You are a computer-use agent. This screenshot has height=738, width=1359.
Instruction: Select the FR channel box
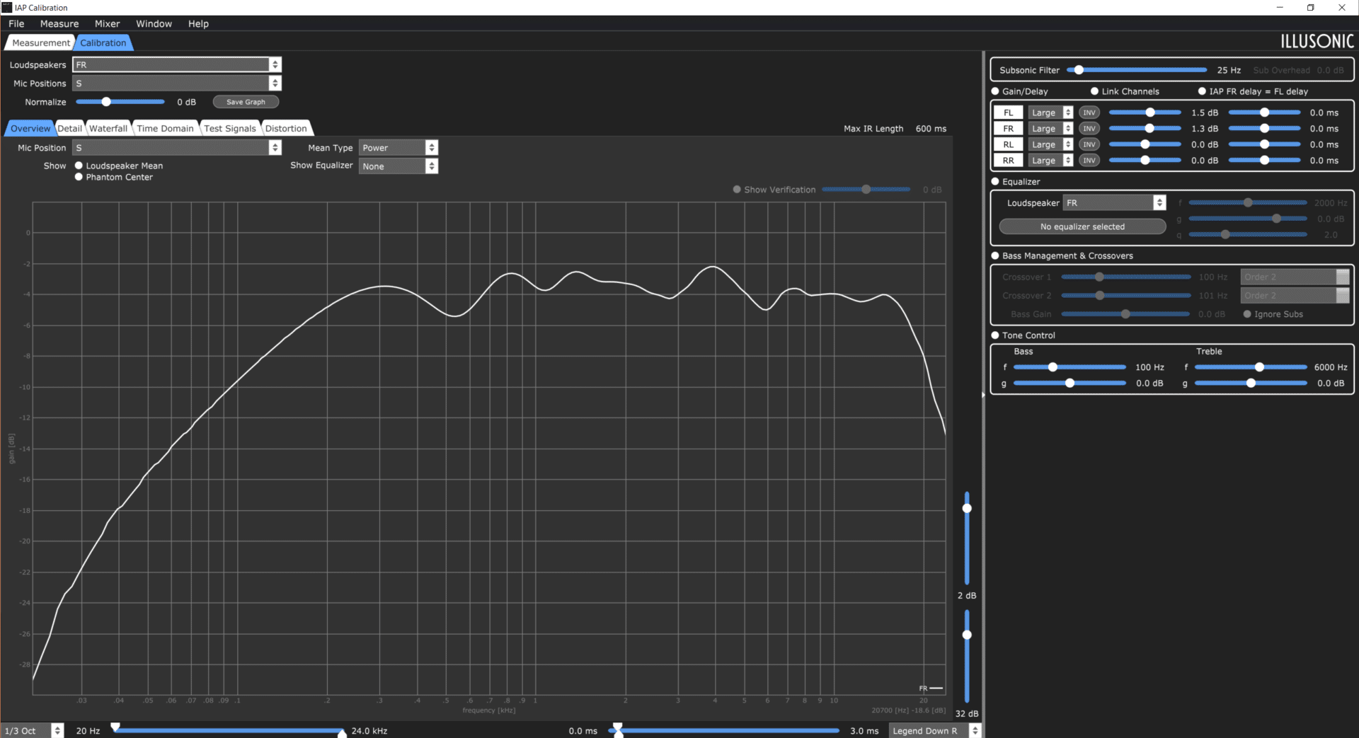point(1008,129)
